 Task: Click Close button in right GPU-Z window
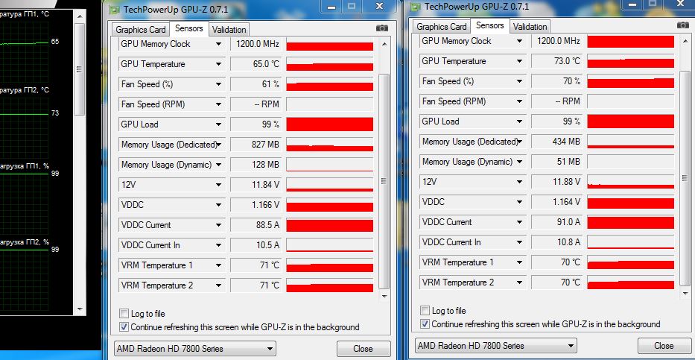coord(664,345)
